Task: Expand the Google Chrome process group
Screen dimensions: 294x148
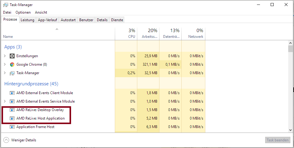Action: (5, 64)
